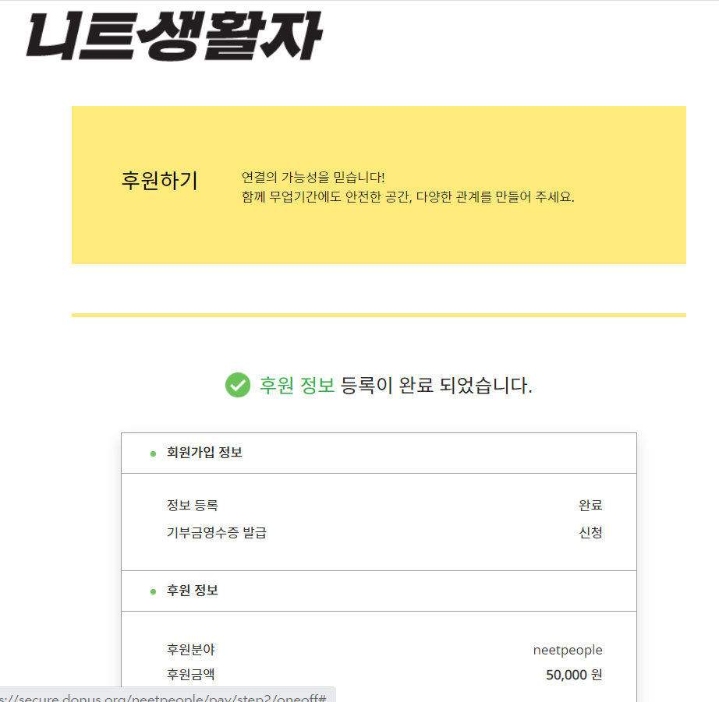The height and width of the screenshot is (702, 719).
Task: Click the green circle inside the completion checkmark
Action: pos(238,385)
